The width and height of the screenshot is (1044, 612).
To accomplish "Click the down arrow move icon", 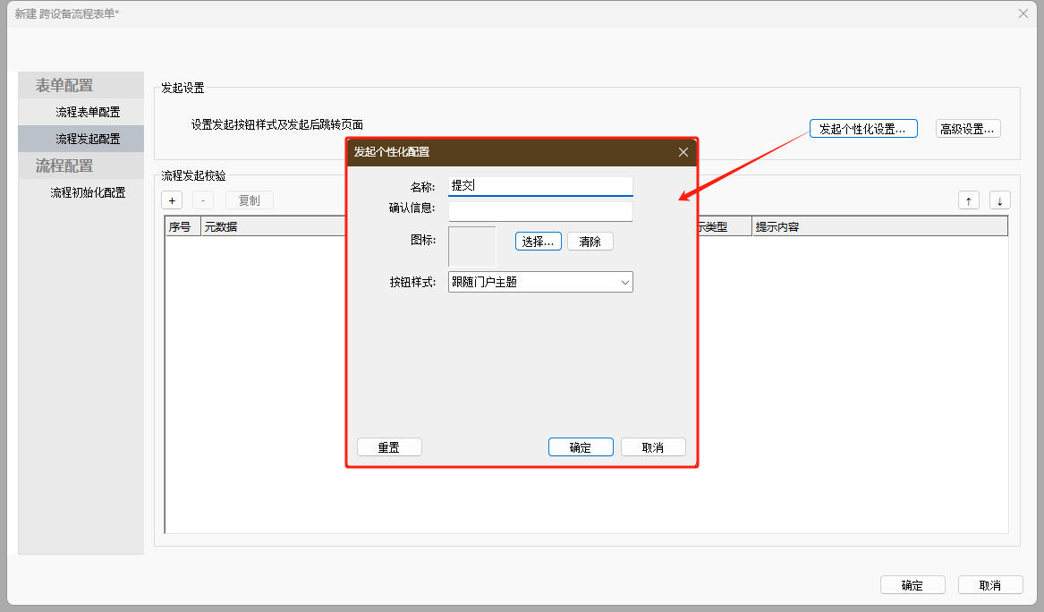I will pos(999,200).
